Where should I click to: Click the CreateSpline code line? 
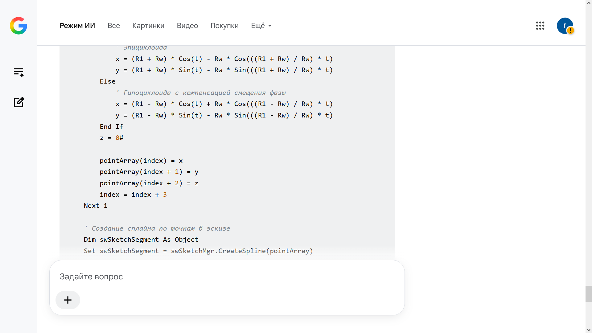point(198,251)
